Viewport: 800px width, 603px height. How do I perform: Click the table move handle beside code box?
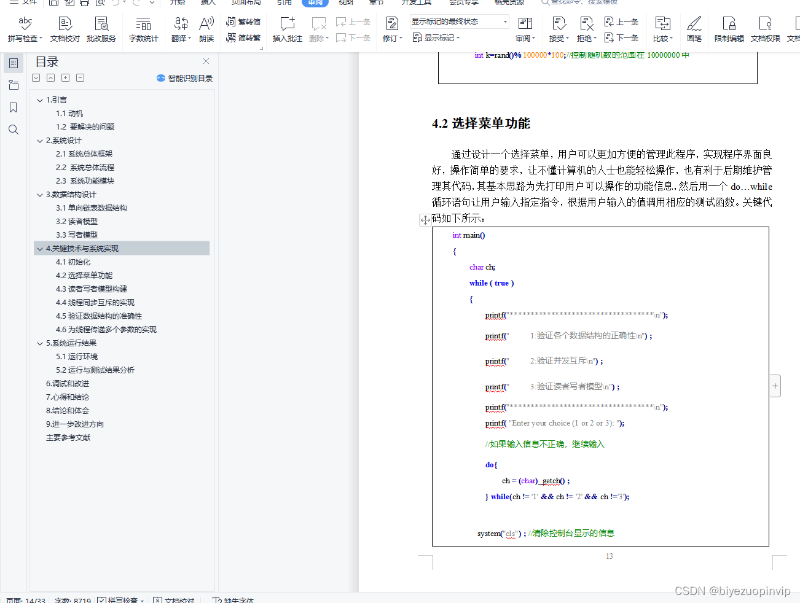(425, 220)
